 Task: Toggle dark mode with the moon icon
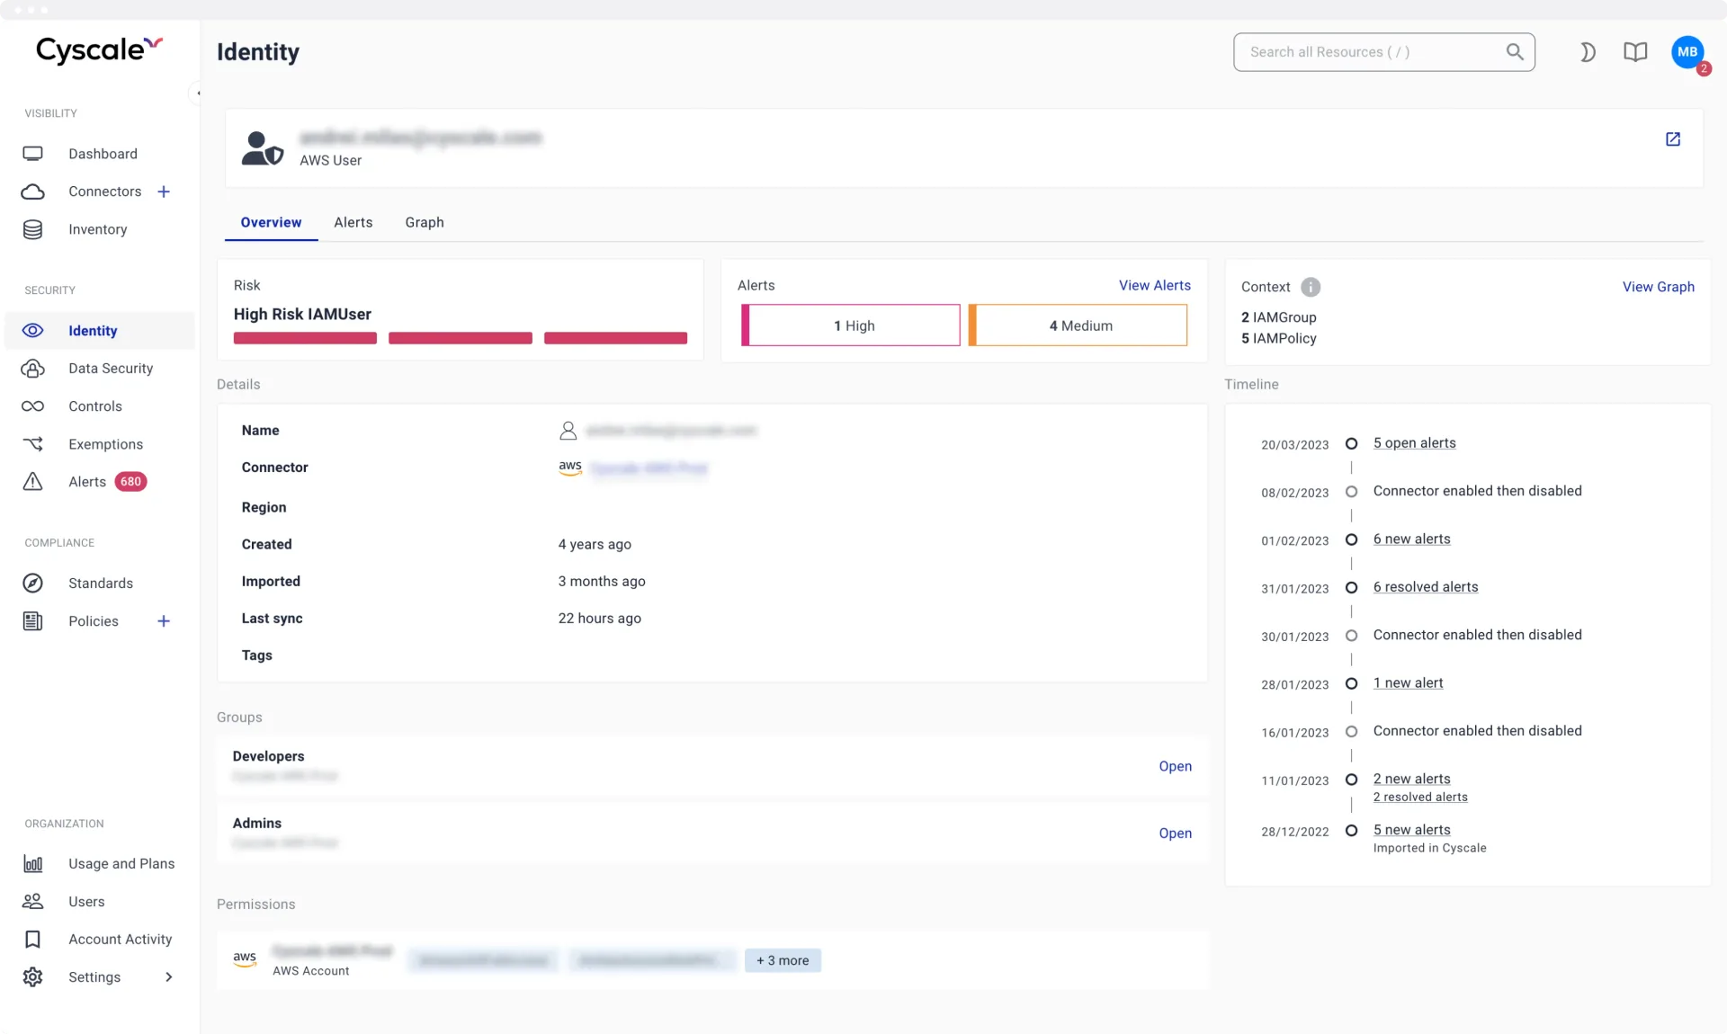point(1587,52)
